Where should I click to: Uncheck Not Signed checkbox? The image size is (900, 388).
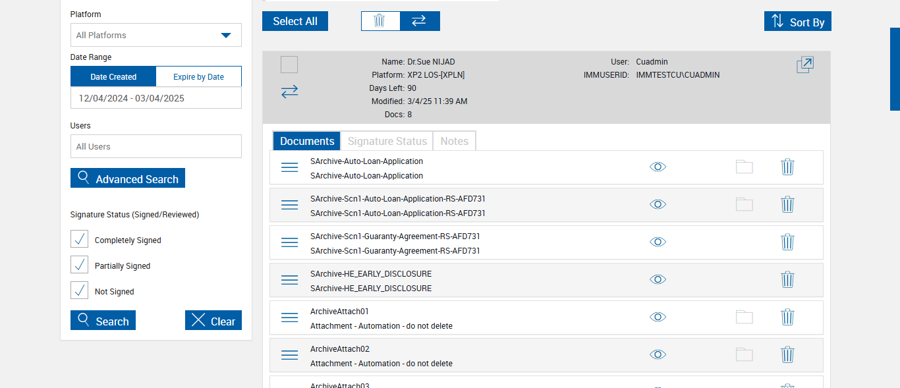point(79,291)
